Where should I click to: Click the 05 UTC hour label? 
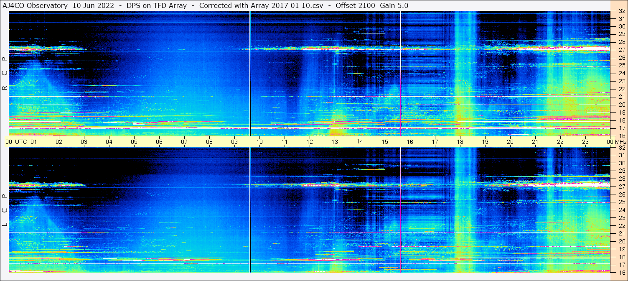click(134, 142)
